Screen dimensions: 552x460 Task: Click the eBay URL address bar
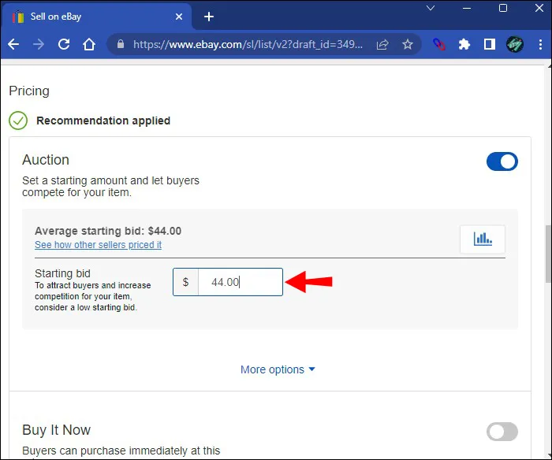248,44
